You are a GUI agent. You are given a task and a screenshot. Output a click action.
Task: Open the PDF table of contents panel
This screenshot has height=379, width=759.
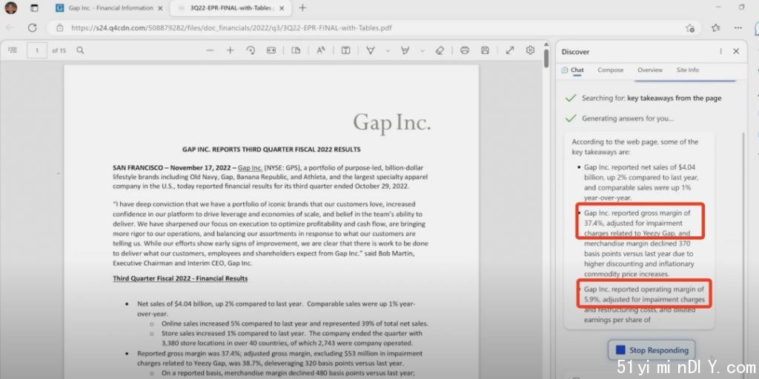[x=13, y=50]
